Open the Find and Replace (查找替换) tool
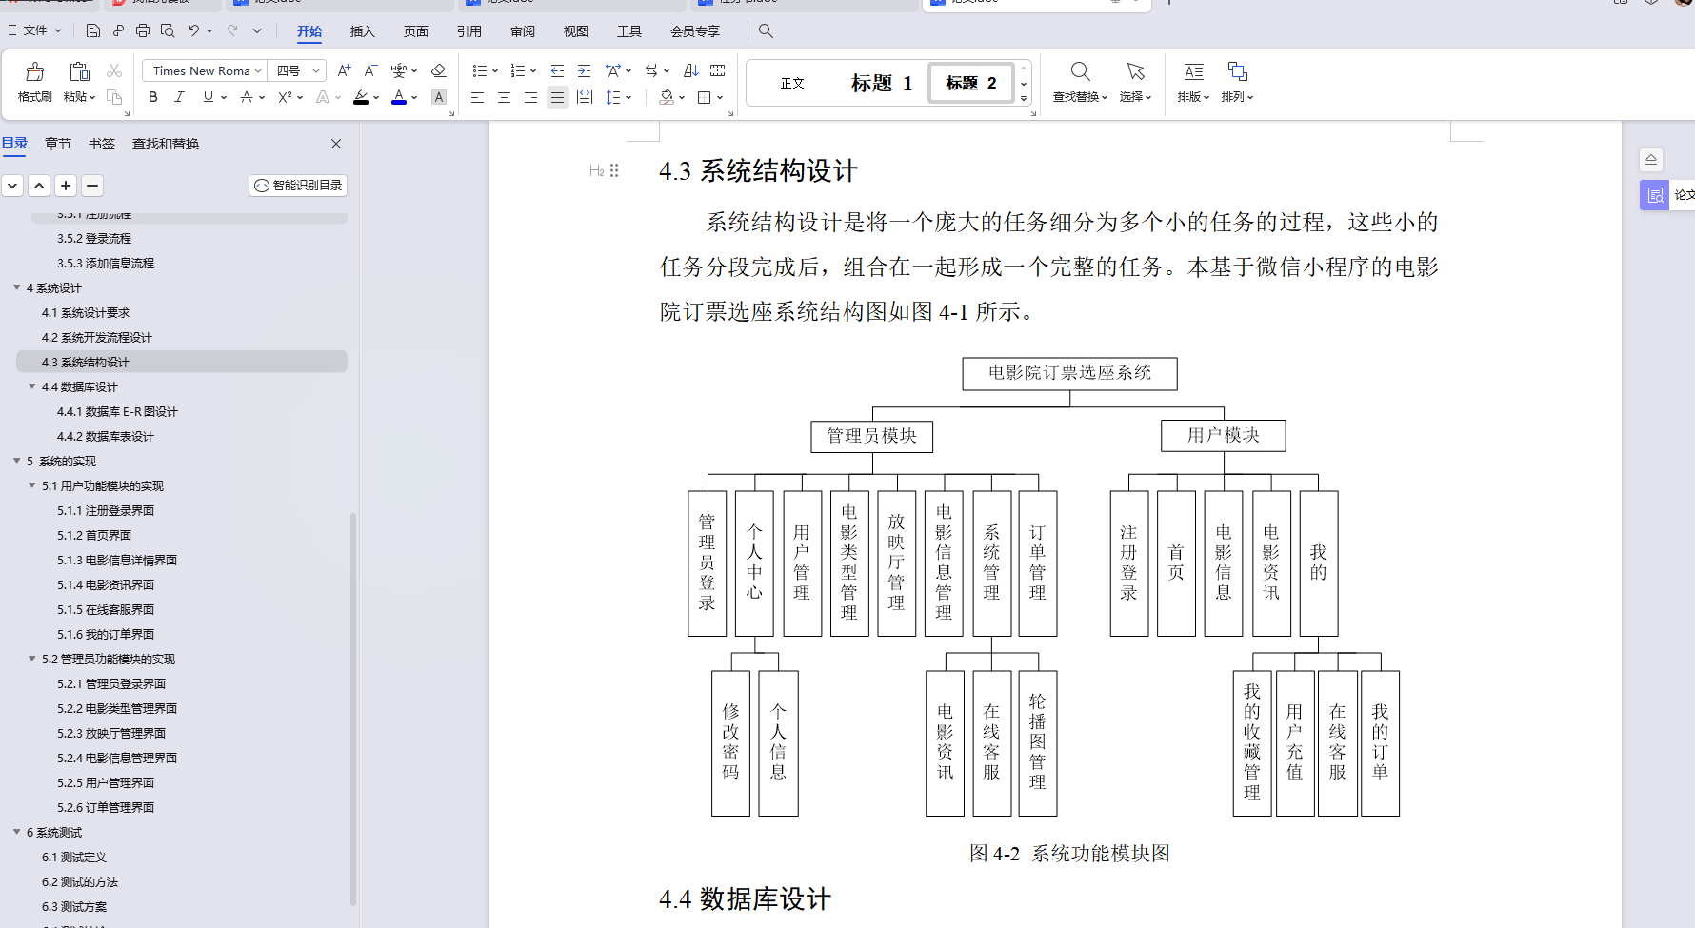 1080,82
